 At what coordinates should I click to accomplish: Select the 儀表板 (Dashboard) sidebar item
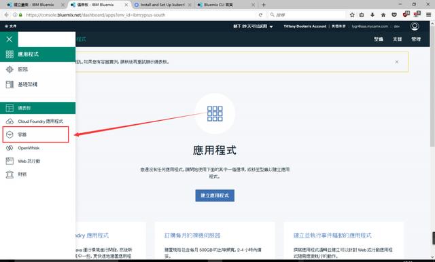pos(38,108)
